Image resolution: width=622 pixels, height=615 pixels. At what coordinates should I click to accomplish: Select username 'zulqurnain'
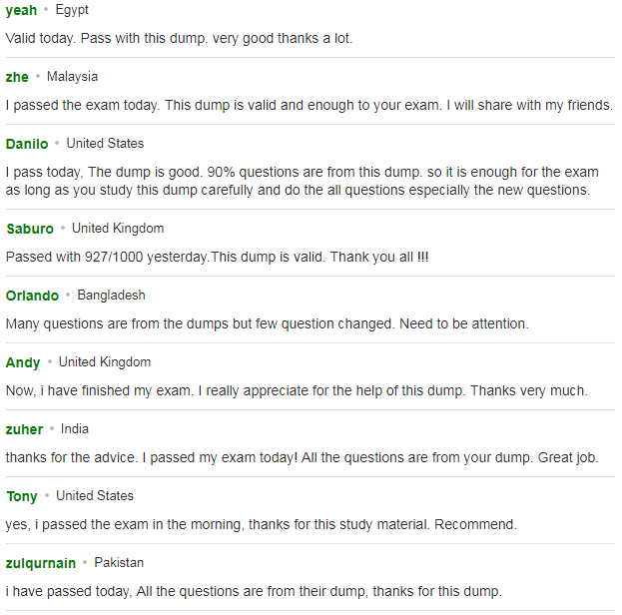[x=41, y=563]
